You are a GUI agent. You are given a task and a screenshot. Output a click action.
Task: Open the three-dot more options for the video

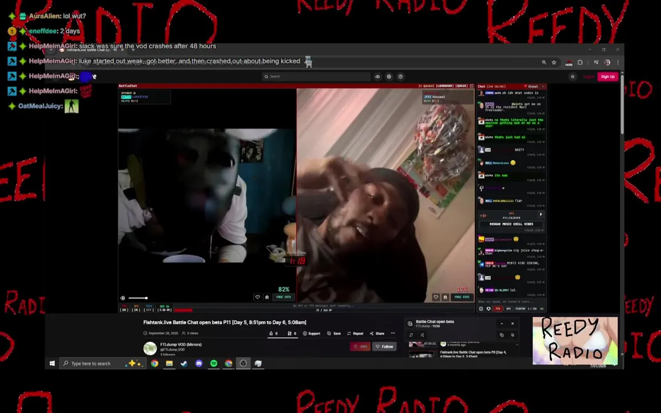click(393, 333)
